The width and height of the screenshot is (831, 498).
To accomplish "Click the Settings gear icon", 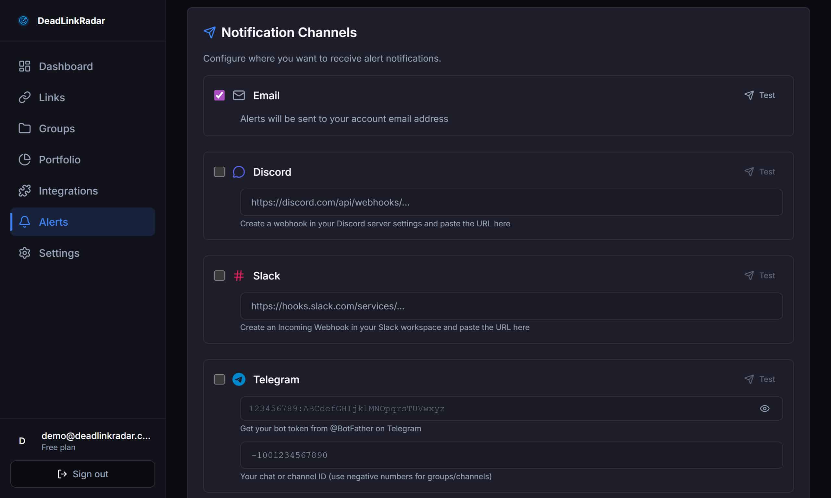I will (25, 253).
